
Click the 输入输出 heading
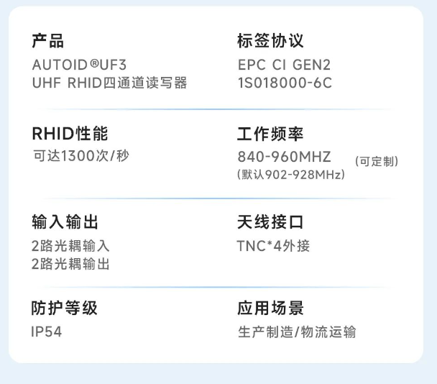click(65, 221)
